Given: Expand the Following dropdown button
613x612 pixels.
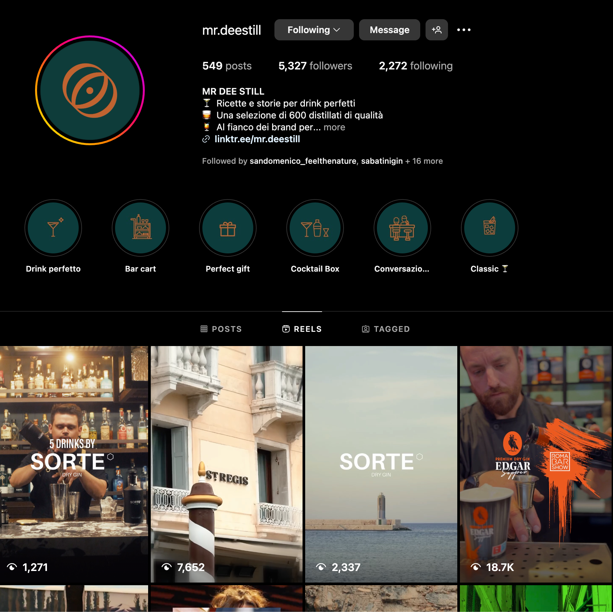Looking at the screenshot, I should point(314,30).
